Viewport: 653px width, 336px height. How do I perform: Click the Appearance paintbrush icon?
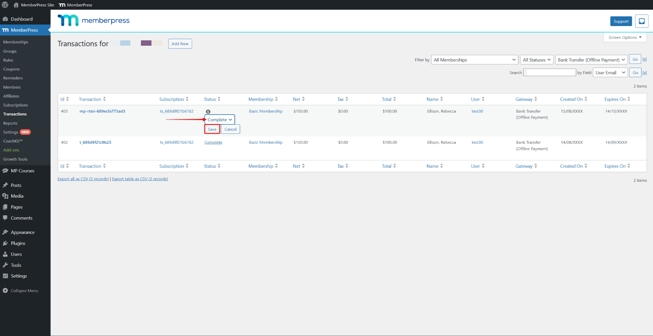pos(5,232)
